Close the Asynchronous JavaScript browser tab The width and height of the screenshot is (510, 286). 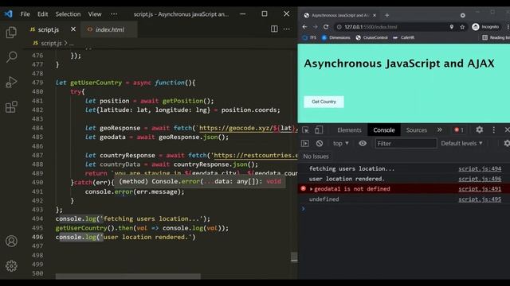(375, 15)
